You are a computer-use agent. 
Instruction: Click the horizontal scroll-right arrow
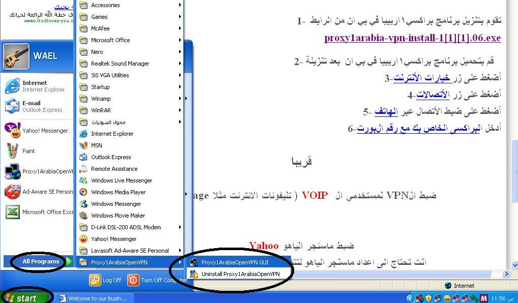507,274
